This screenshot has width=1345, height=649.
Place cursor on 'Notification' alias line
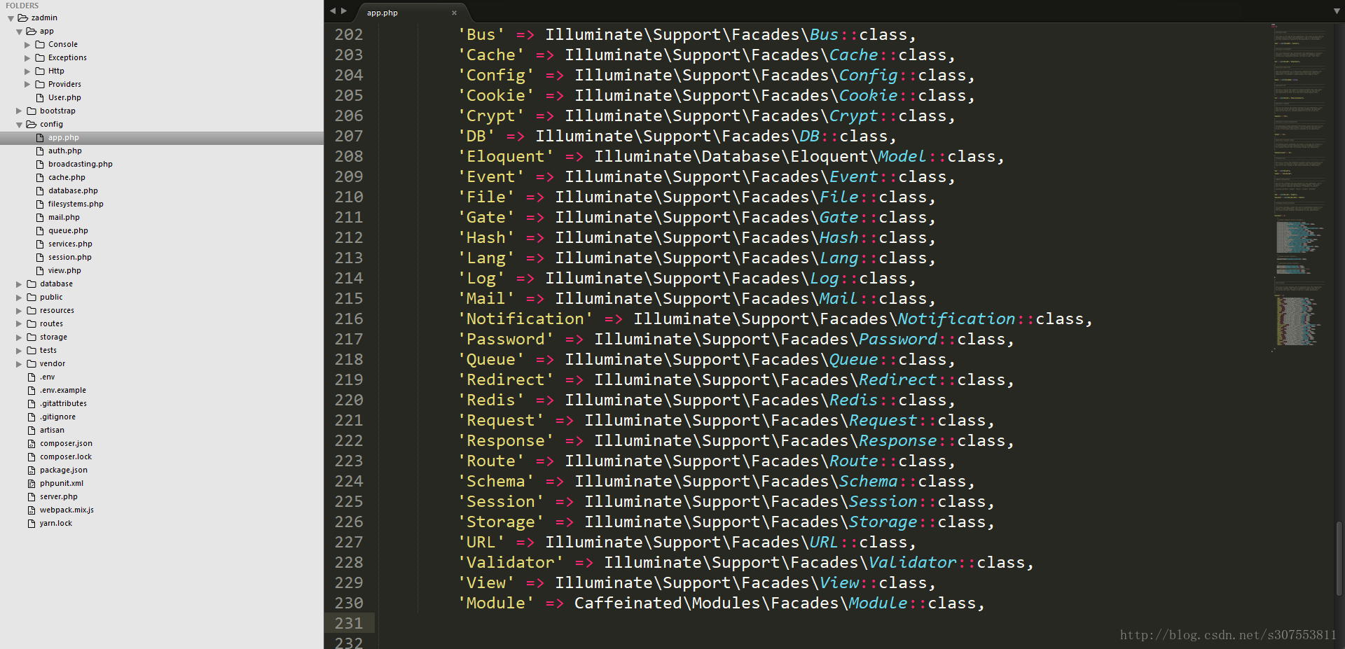[x=775, y=319]
